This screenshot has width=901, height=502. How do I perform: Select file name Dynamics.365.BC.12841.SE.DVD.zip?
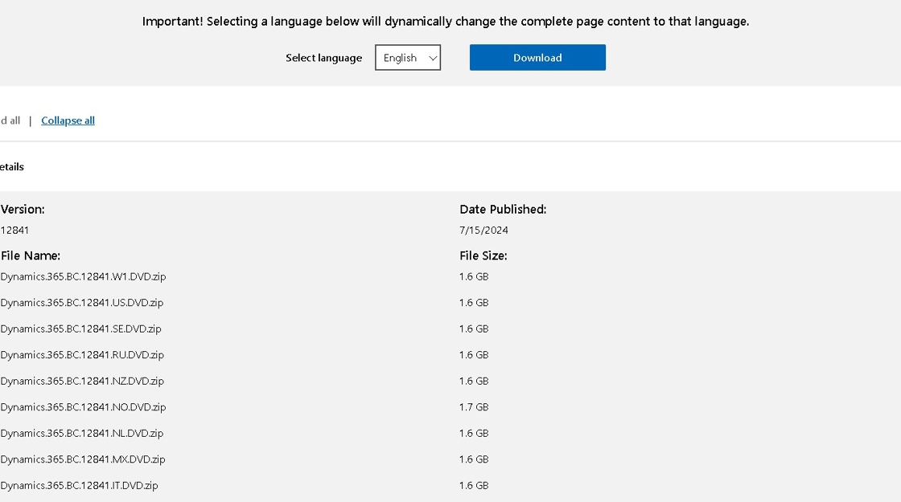(x=80, y=329)
